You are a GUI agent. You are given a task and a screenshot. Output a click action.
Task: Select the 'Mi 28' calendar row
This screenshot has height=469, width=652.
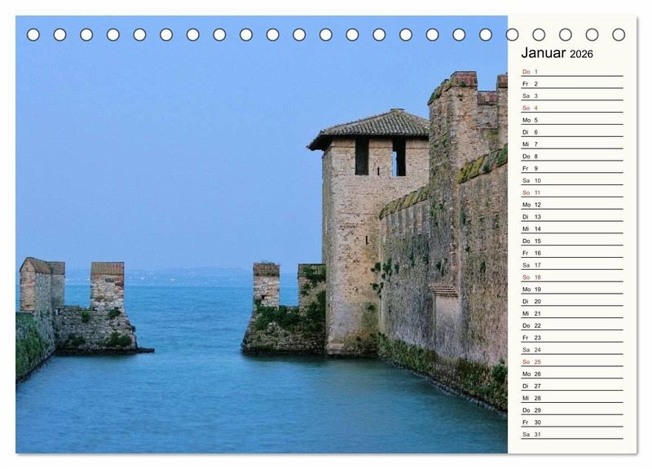(572, 397)
